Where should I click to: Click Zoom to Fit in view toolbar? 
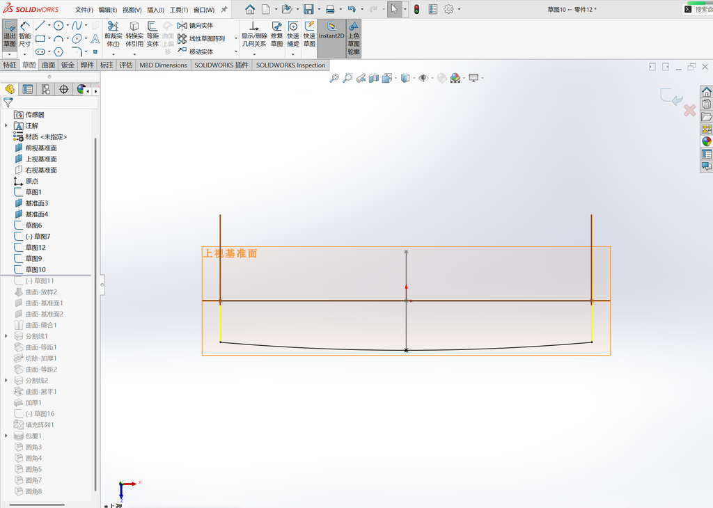(x=334, y=78)
